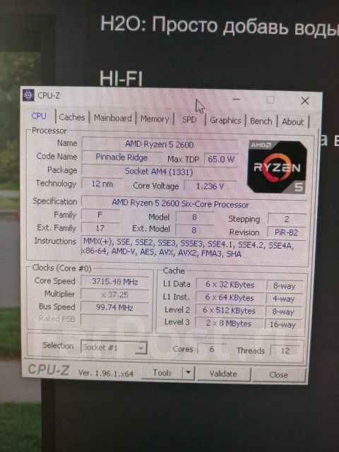Screen dimensions: 339x452
Task: Click the Ver. 1.96.1.x64 version text
Action: click(106, 374)
